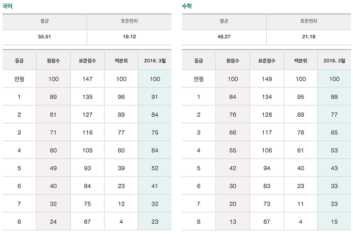Select 국어 grade 3 standard score 116

[x=87, y=132]
